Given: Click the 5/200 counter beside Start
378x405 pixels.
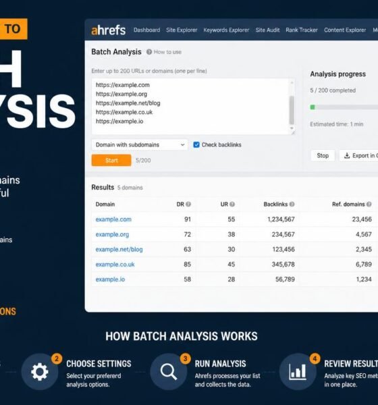Looking at the screenshot, I should pos(143,161).
